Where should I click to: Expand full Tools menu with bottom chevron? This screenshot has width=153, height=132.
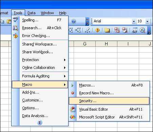[40, 122]
